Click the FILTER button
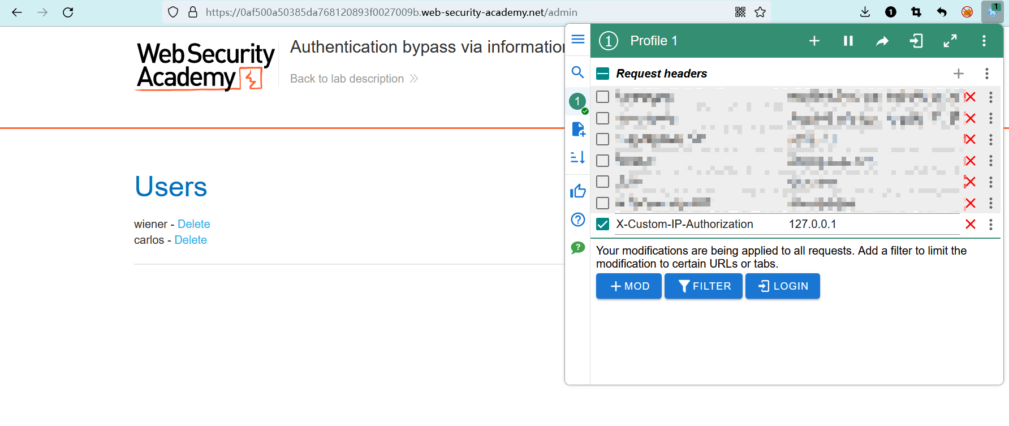This screenshot has height=426, width=1009. tap(703, 286)
